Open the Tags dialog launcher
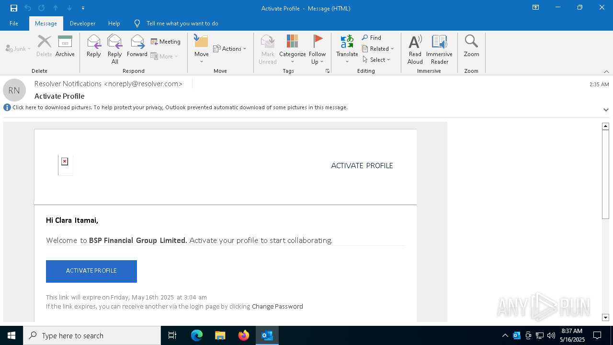This screenshot has width=613, height=345. (x=328, y=71)
